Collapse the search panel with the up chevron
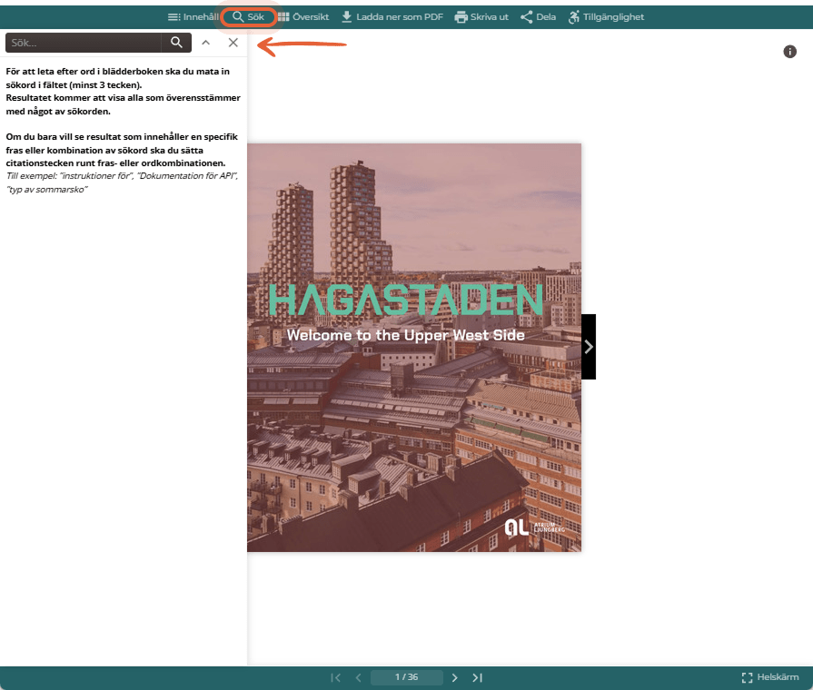Image resolution: width=813 pixels, height=690 pixels. pyautogui.click(x=206, y=43)
